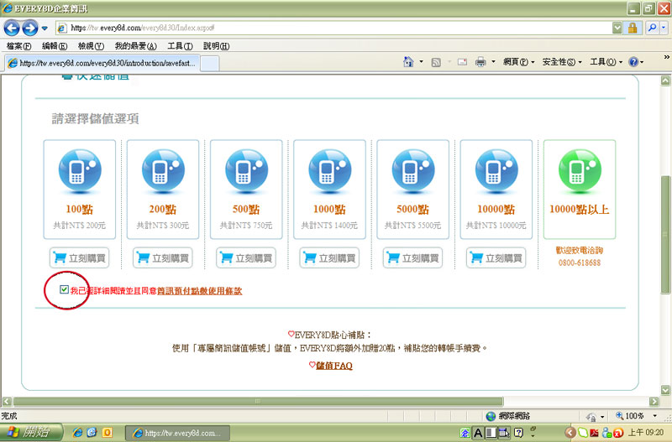Click 立刻購買 under 200點

coord(163,258)
